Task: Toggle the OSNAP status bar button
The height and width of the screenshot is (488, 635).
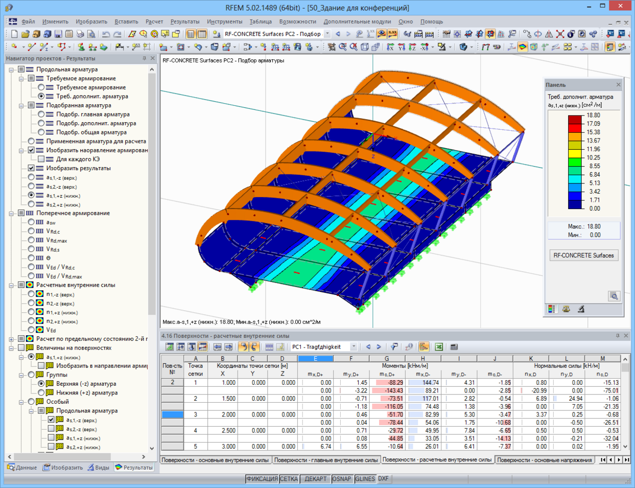Action: (x=341, y=479)
